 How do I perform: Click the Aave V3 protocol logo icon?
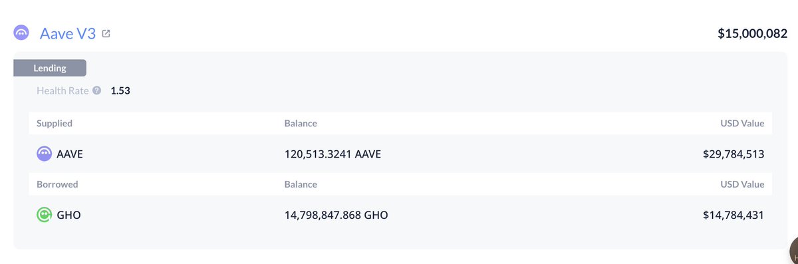click(21, 33)
